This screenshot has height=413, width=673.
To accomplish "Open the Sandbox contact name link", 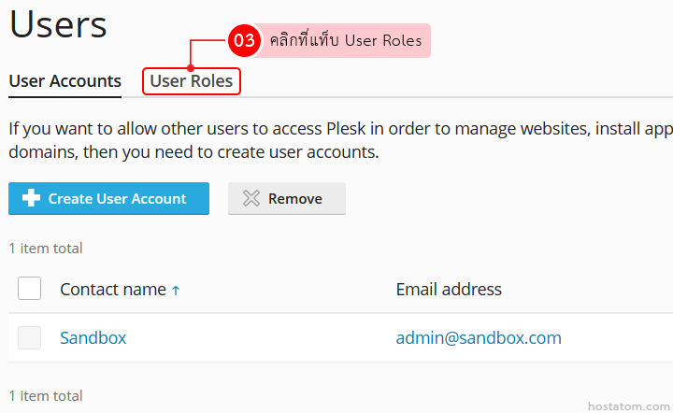I will [x=93, y=337].
